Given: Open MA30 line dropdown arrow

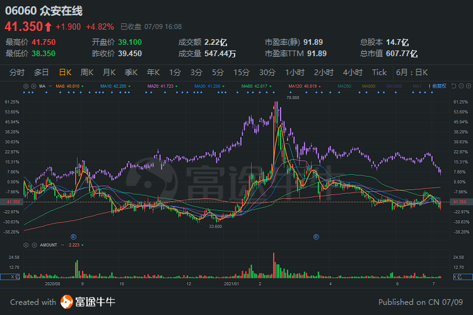Looking at the screenshot, I should pyautogui.click(x=223, y=86).
